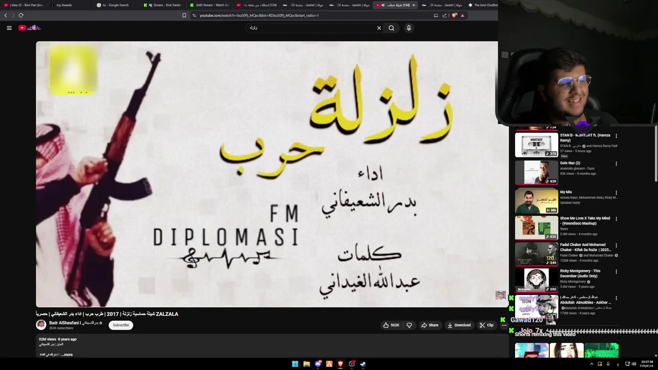
Task: Open File Explorer from the taskbar
Action: 306,364
